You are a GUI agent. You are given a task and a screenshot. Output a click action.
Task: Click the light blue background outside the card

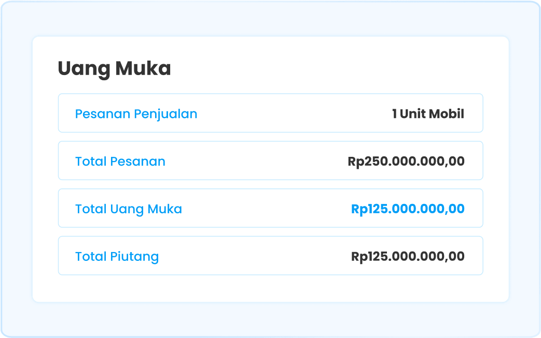click(270, 320)
